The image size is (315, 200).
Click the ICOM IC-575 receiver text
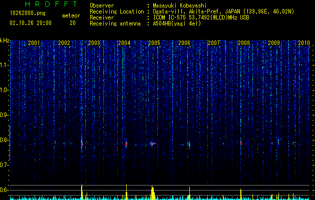[201, 17]
